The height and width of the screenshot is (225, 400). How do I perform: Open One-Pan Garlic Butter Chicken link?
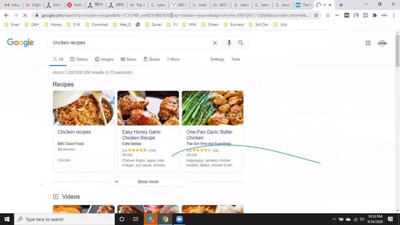coord(209,135)
